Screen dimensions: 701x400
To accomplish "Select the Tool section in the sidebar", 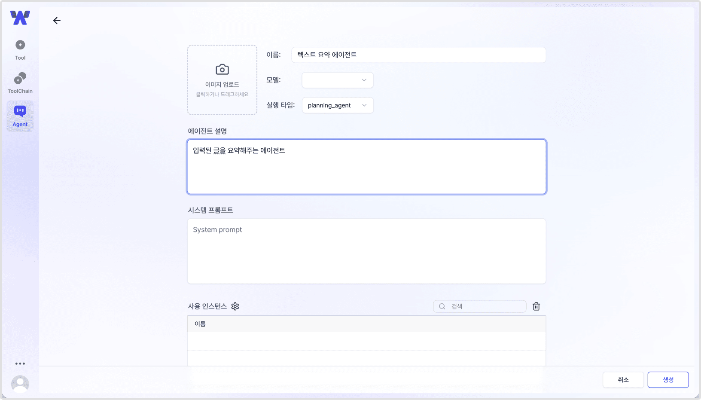I will [x=20, y=49].
